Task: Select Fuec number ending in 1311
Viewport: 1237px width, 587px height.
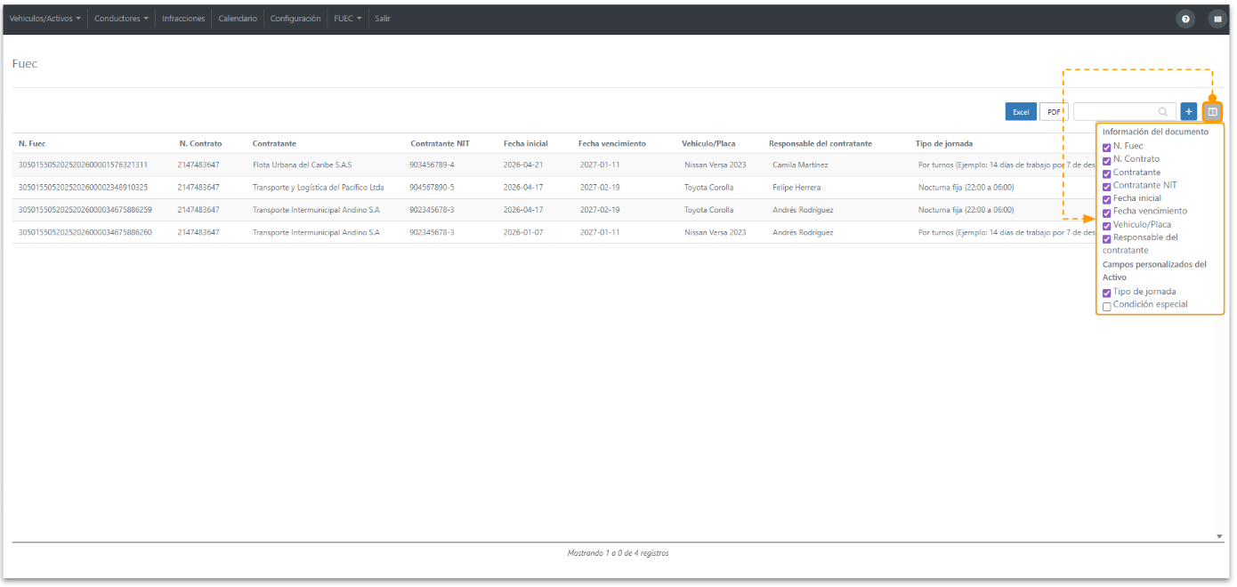Action: coord(83,165)
